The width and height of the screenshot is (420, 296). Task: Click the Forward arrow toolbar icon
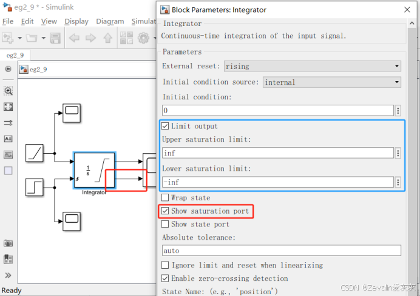[x=90, y=38]
